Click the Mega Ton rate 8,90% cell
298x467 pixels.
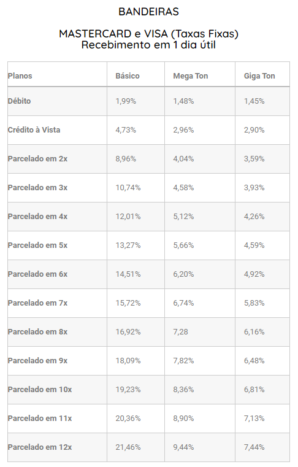tap(200, 419)
